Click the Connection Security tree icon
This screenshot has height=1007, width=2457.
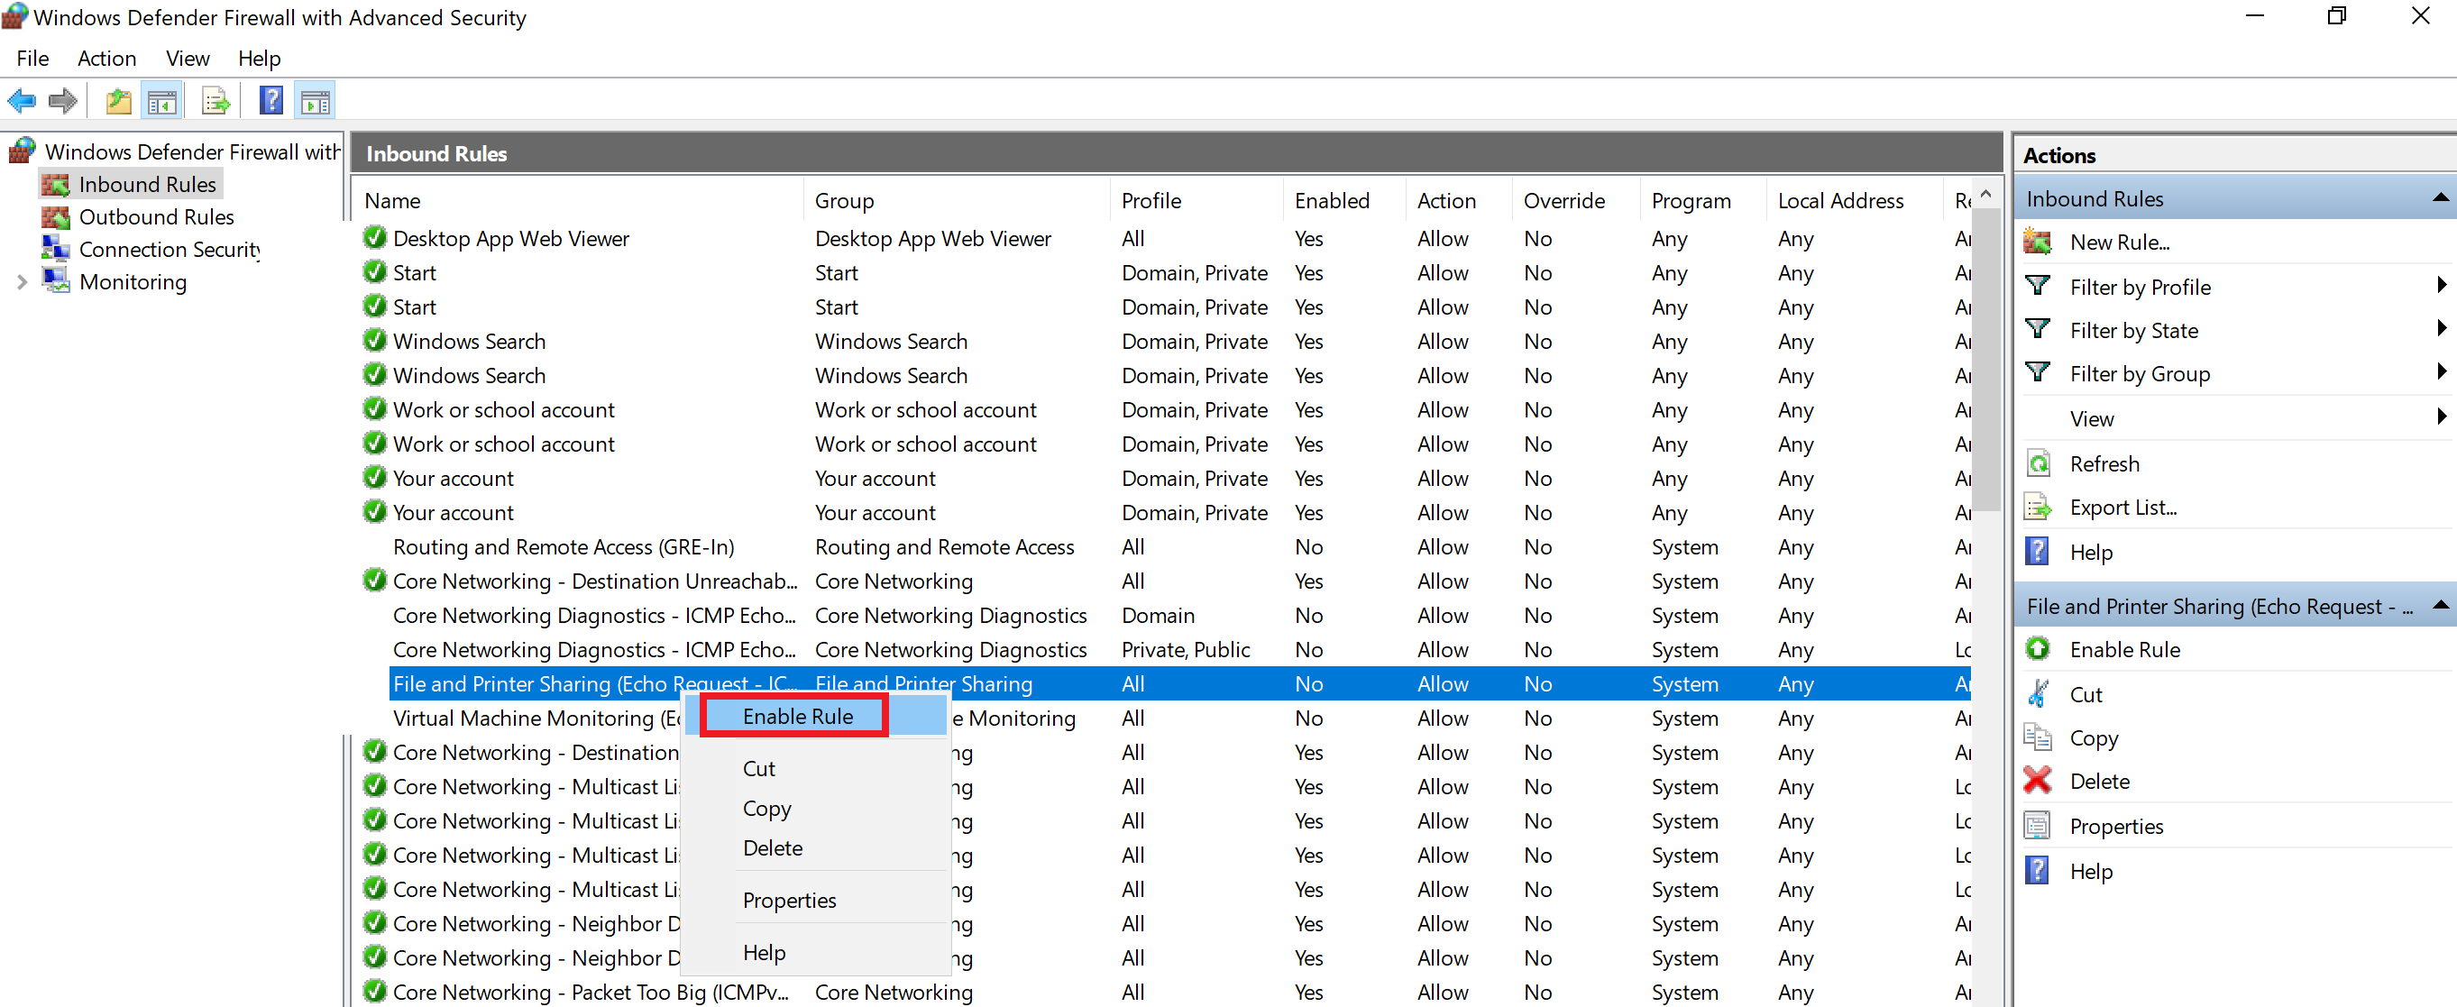coord(55,249)
